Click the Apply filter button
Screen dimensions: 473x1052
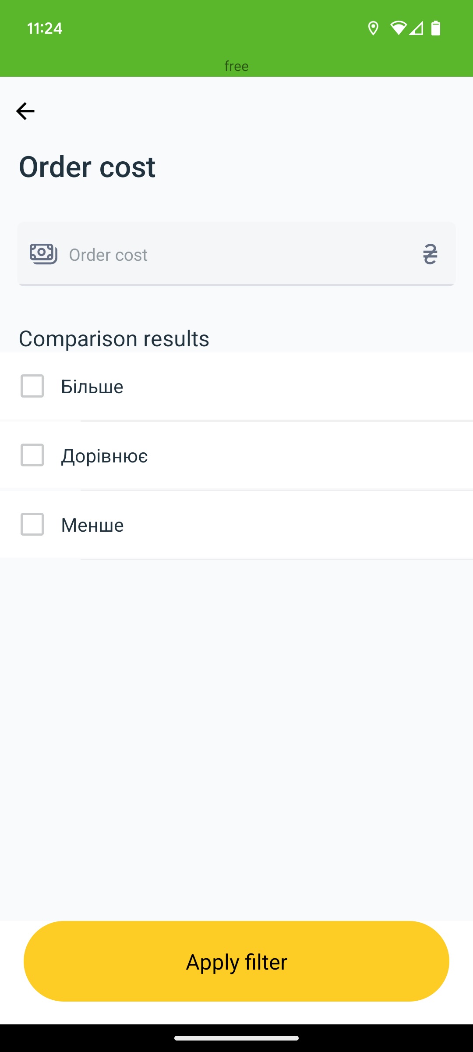(236, 961)
